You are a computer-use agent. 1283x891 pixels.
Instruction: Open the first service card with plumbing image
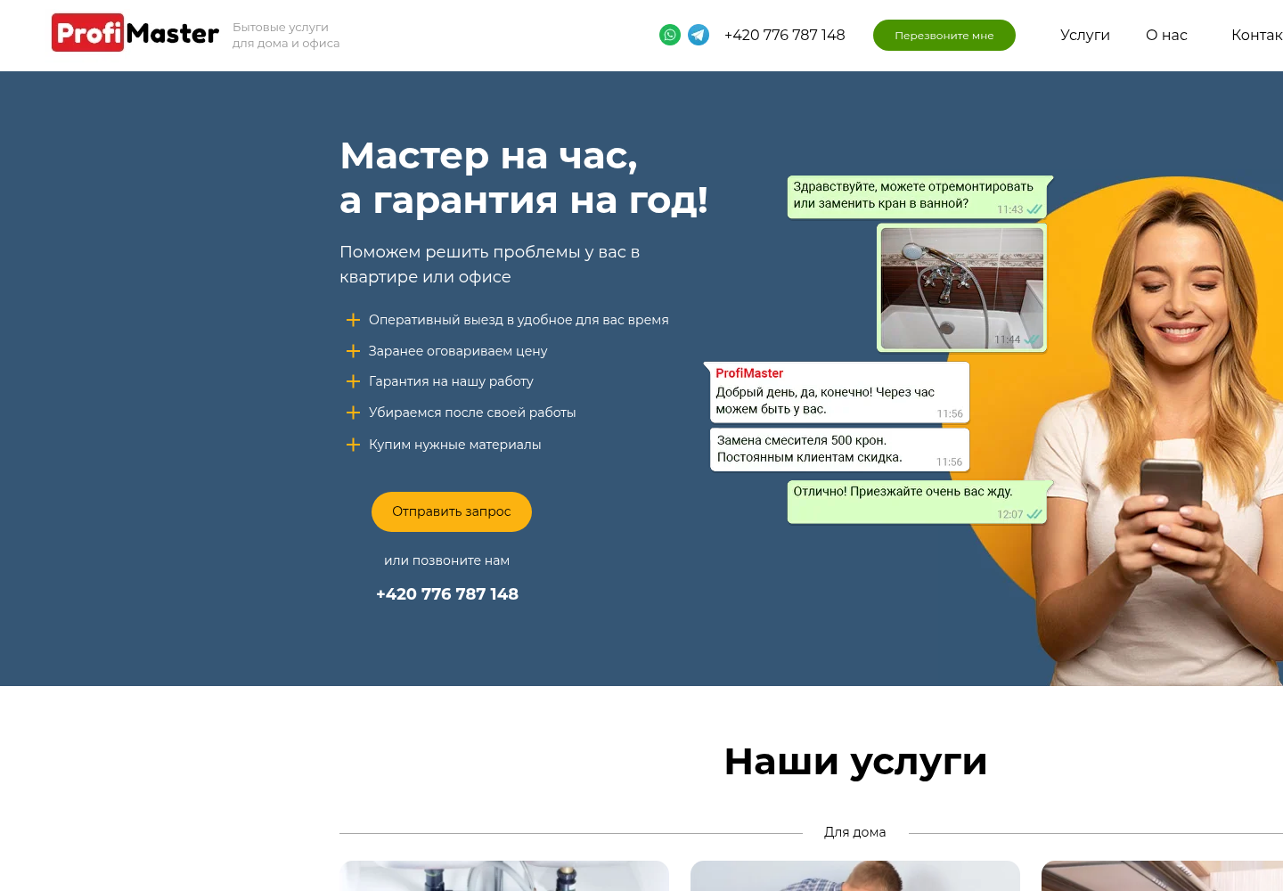click(504, 876)
